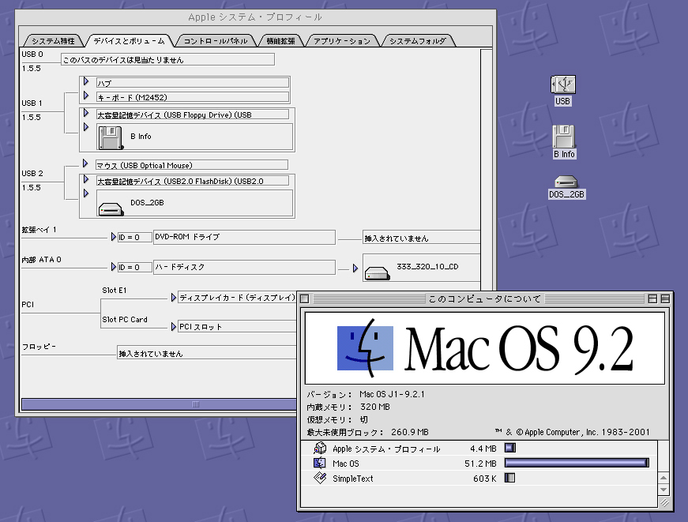Click the DVD-ROM 挿入されていません status field
The height and width of the screenshot is (522, 688).
point(422,238)
